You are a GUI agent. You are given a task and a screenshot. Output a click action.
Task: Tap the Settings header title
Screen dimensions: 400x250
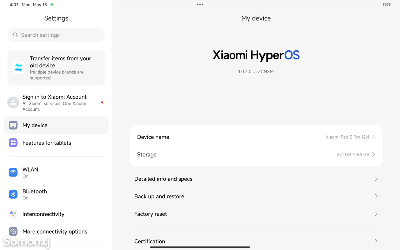(x=56, y=18)
